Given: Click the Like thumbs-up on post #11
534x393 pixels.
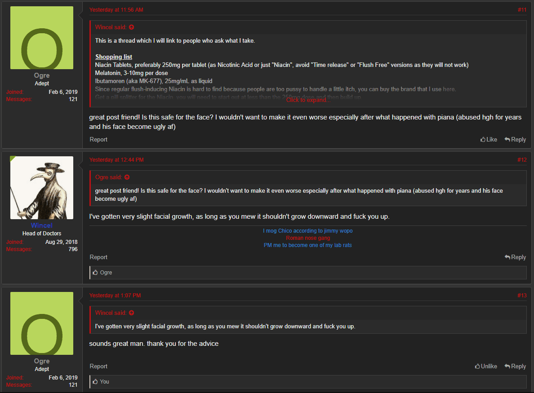Looking at the screenshot, I should [483, 140].
